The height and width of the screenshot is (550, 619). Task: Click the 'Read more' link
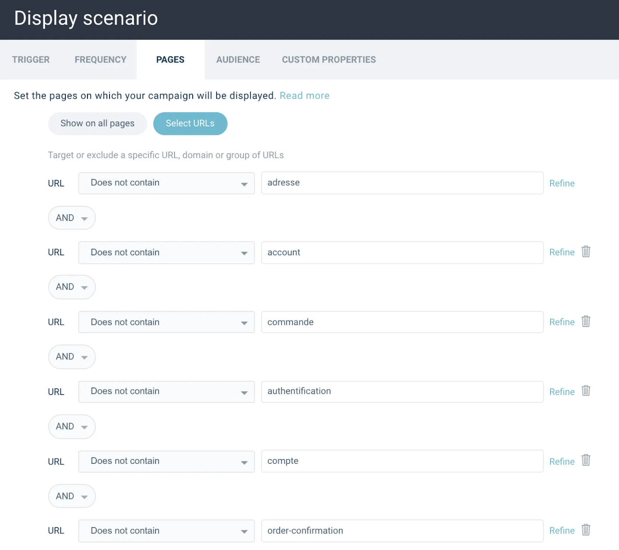click(x=304, y=96)
